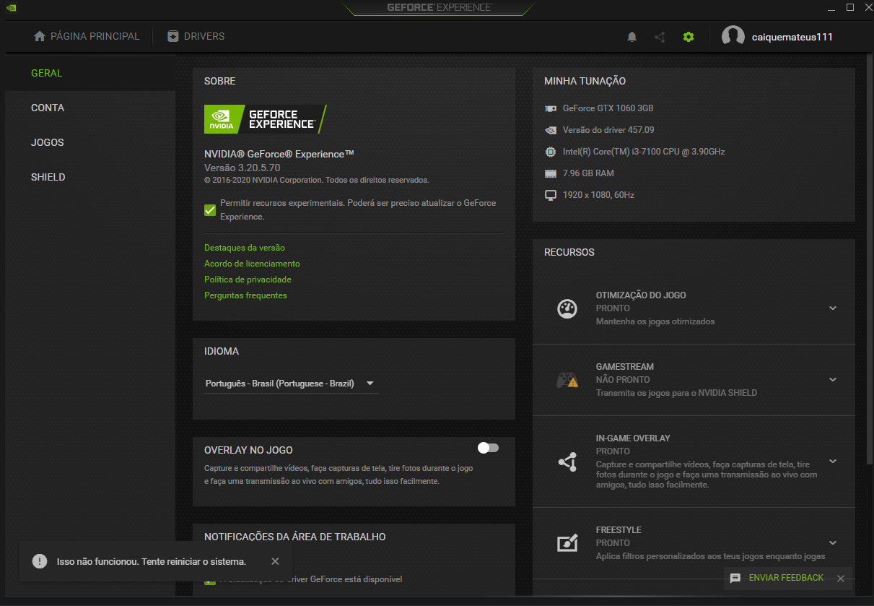The height and width of the screenshot is (606, 874).
Task: Expand the Otimização do Jogo section
Action: (x=833, y=308)
